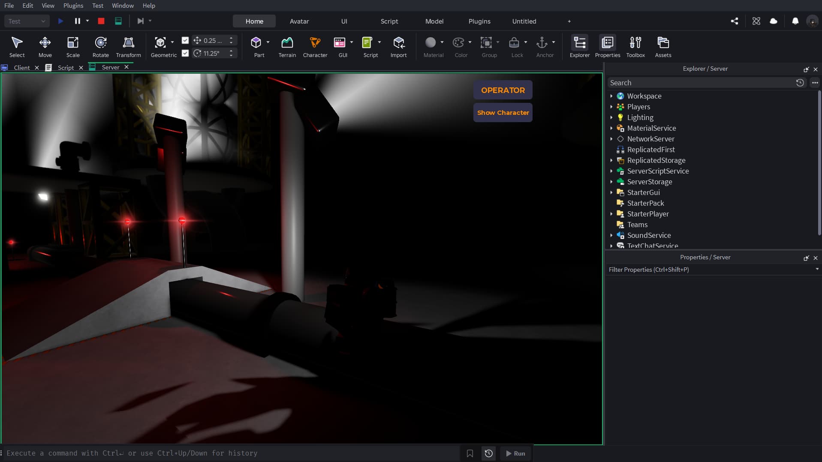Click the Run command button
The image size is (822, 462).
pos(515,453)
